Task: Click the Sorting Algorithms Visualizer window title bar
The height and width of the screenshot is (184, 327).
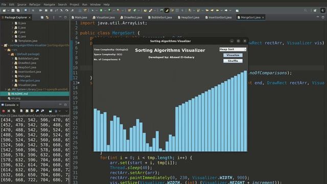Action: 170,41
